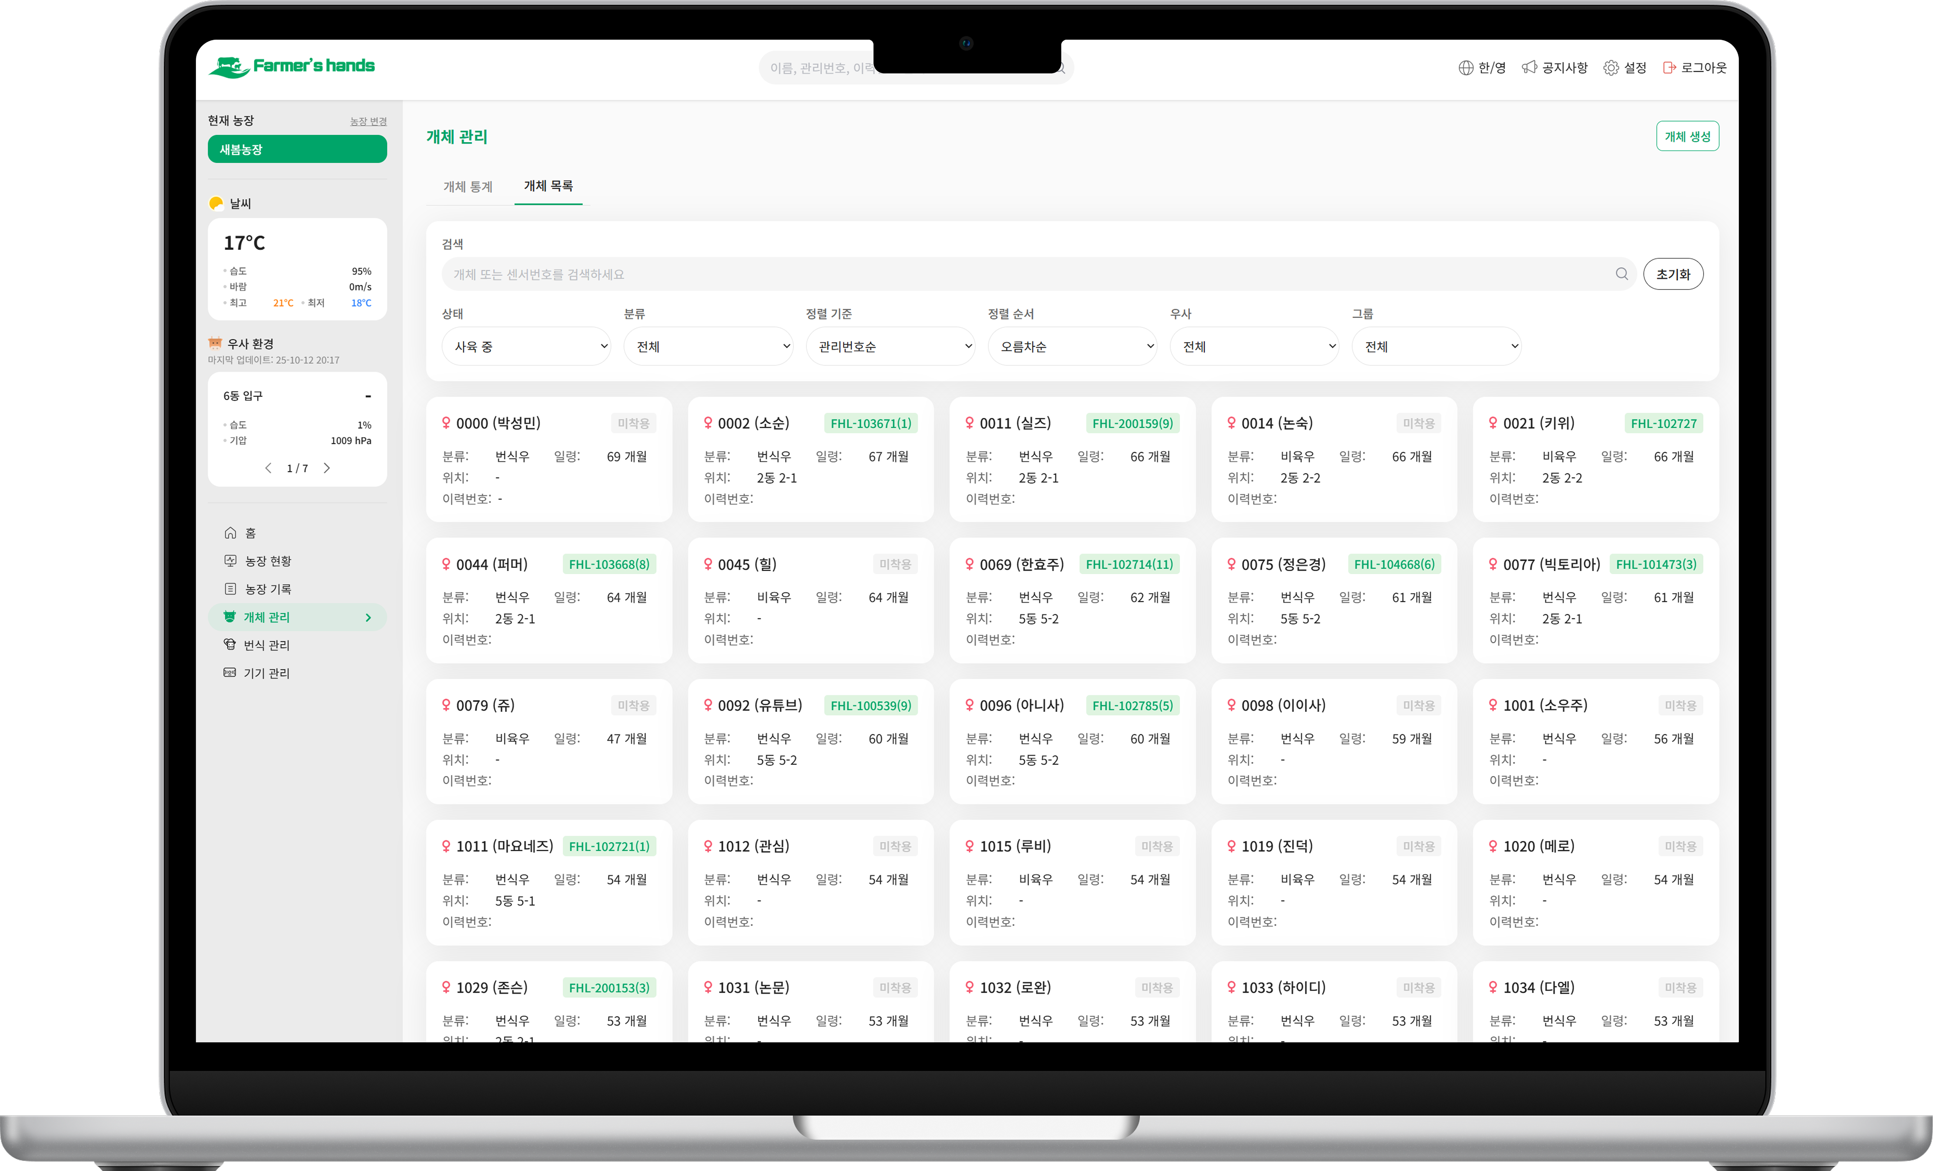The image size is (1933, 1171).
Task: Go to previous barn environment page
Action: [268, 468]
